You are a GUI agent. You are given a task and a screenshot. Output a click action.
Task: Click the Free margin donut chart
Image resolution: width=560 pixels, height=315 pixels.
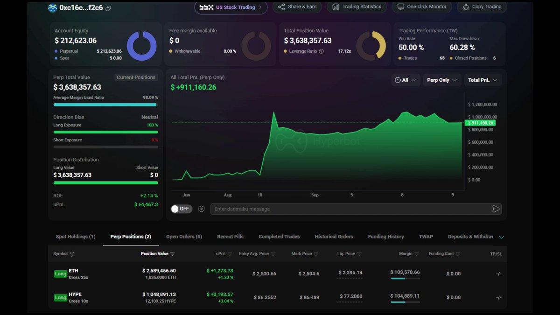click(x=256, y=46)
